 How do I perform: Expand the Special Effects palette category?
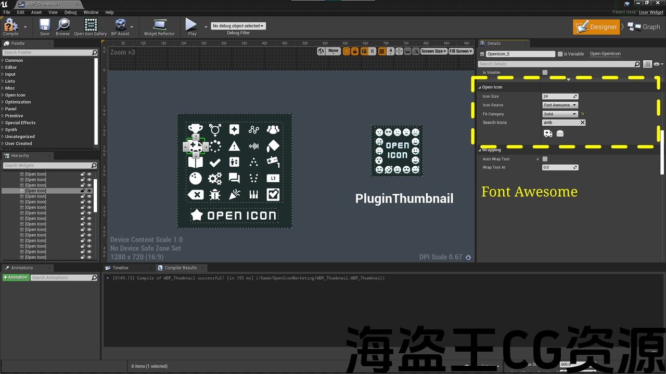(x=20, y=123)
